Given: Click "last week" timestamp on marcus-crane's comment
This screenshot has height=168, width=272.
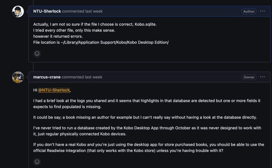Looking at the screenshot, I should (93, 77).
